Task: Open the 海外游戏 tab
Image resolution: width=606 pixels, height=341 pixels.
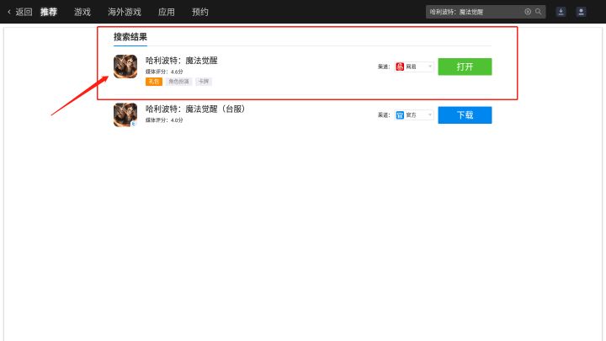Action: coord(125,12)
